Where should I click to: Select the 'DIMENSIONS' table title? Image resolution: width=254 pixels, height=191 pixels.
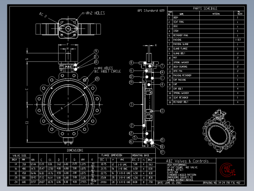[x=75, y=150]
